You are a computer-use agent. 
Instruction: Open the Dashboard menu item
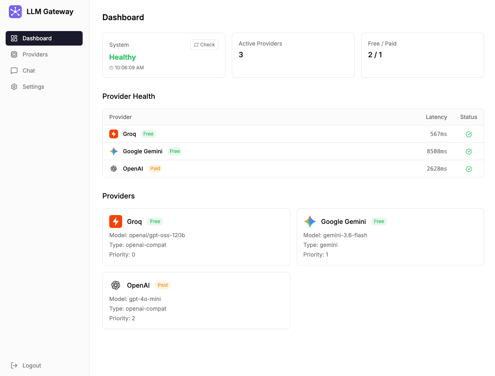click(x=44, y=38)
